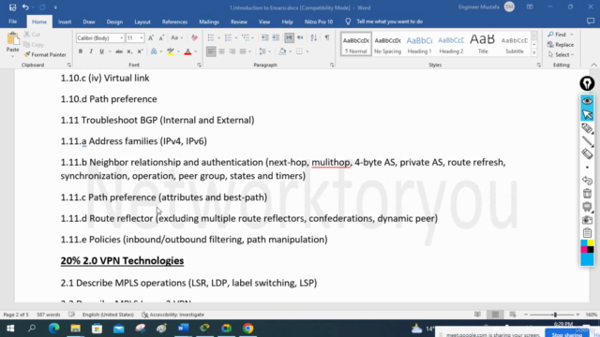
Task: Click Format Painter button
Action: (x=45, y=54)
